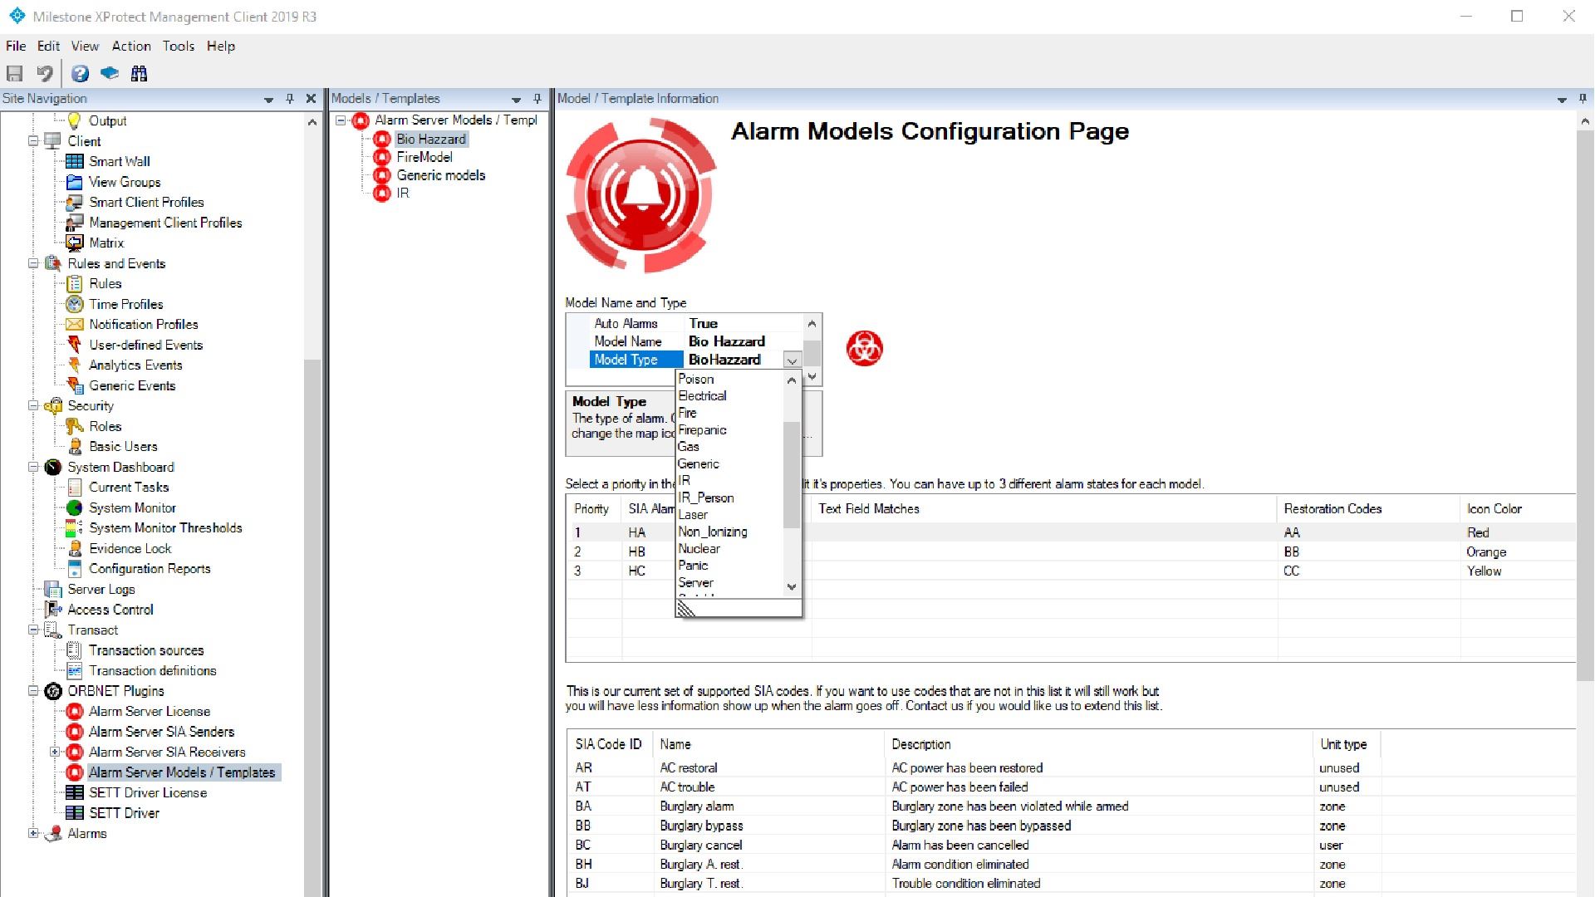The image size is (1595, 897).
Task: Open Configuration Reports tree item
Action: coord(150,569)
